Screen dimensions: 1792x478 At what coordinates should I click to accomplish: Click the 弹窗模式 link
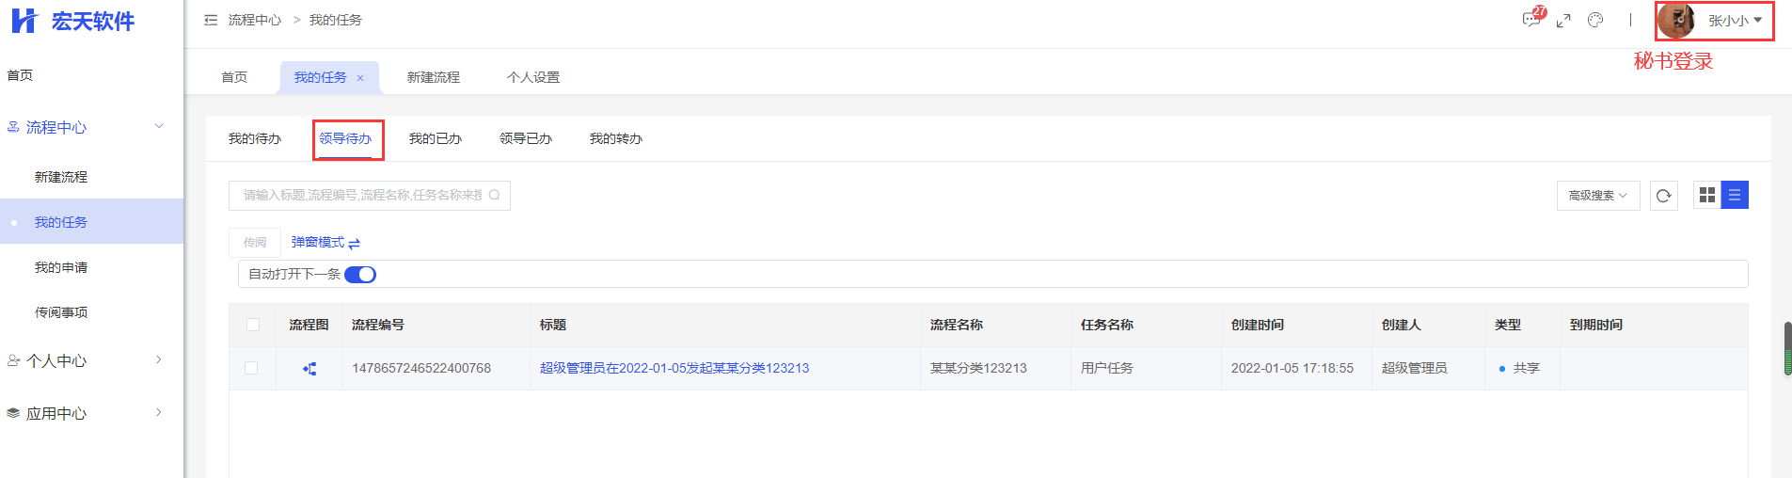click(318, 243)
